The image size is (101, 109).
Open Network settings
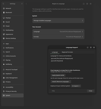point(13,8)
